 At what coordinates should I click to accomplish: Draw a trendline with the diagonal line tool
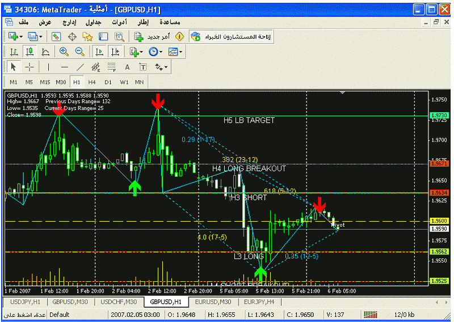[x=80, y=67]
